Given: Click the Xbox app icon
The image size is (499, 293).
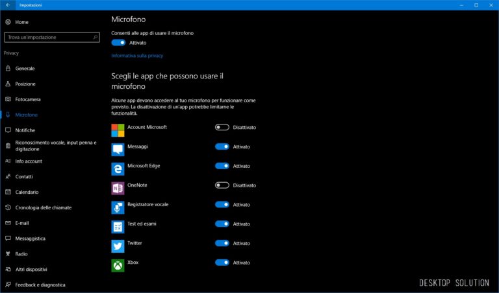Looking at the screenshot, I should point(118,265).
